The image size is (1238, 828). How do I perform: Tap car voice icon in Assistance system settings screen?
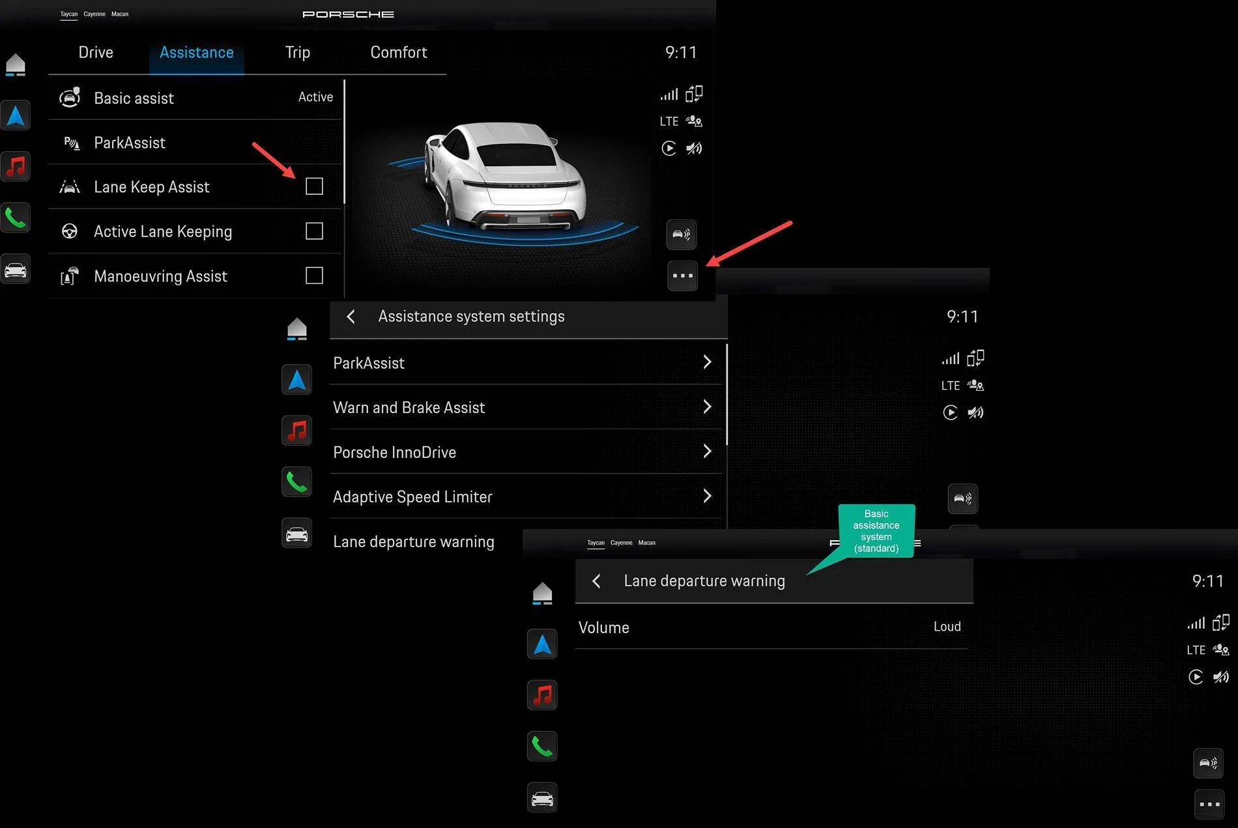click(x=963, y=499)
